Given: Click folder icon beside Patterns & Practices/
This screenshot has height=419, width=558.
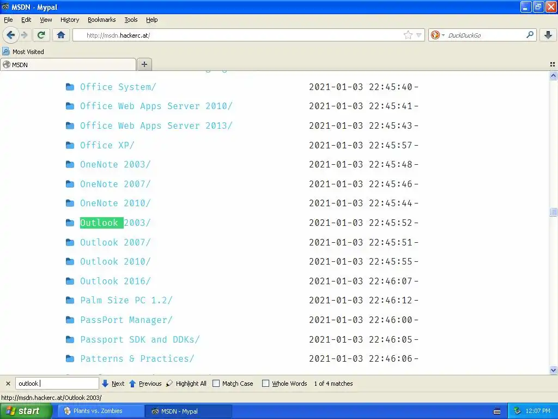Looking at the screenshot, I should 70,359.
